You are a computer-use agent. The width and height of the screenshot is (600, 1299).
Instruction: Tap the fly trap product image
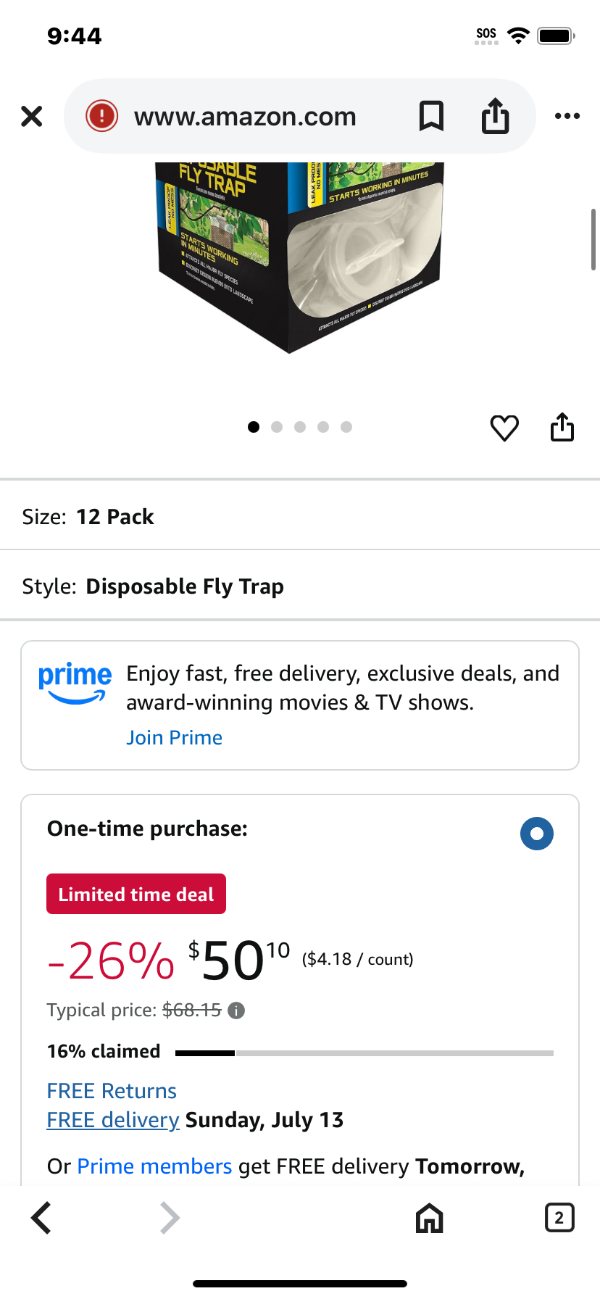[x=299, y=257]
